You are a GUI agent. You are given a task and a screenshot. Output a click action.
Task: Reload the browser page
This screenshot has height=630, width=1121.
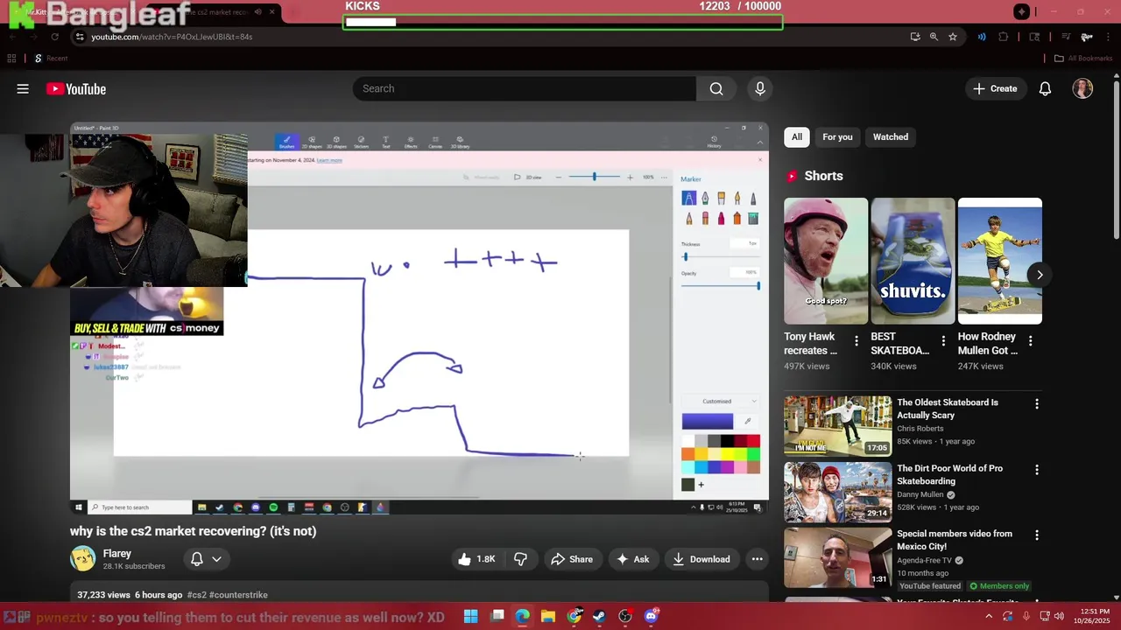pos(54,37)
